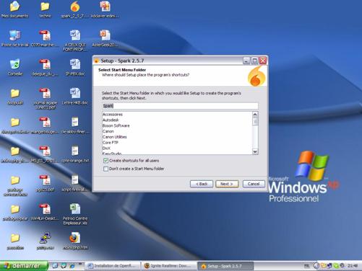Viewport: 362px width, 271px height.
Task: Open the démarrer Start menu
Action: [24, 266]
